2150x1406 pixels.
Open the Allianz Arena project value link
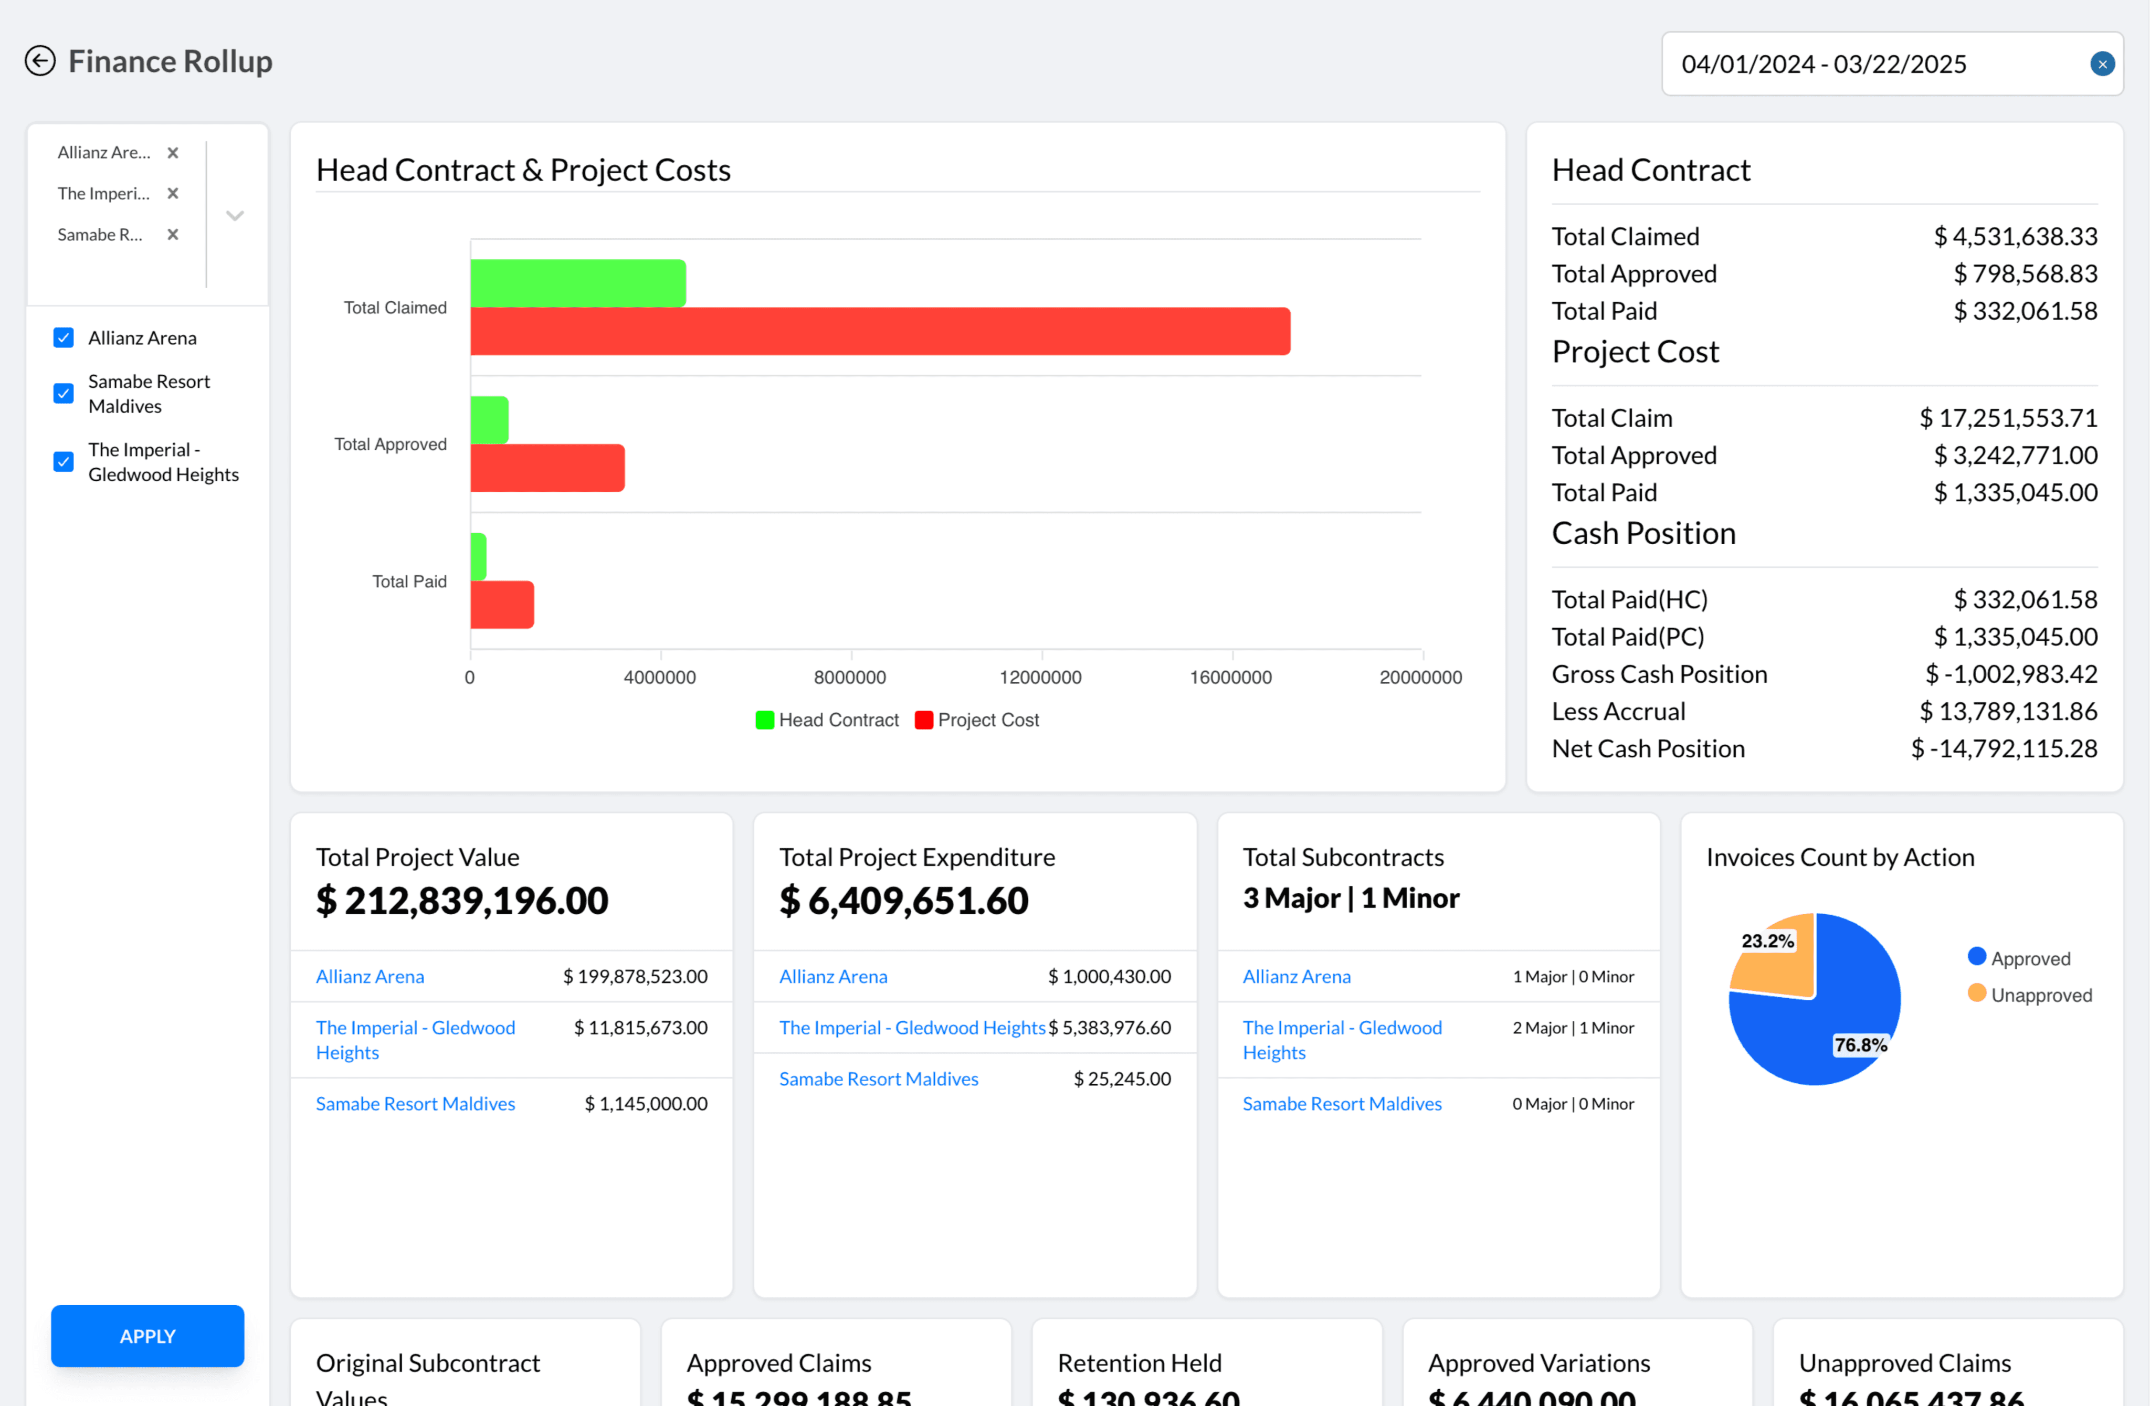click(x=370, y=976)
